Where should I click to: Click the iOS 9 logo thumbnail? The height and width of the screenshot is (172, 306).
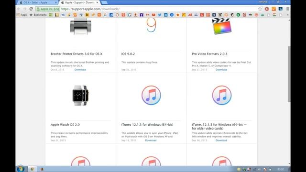151,25
